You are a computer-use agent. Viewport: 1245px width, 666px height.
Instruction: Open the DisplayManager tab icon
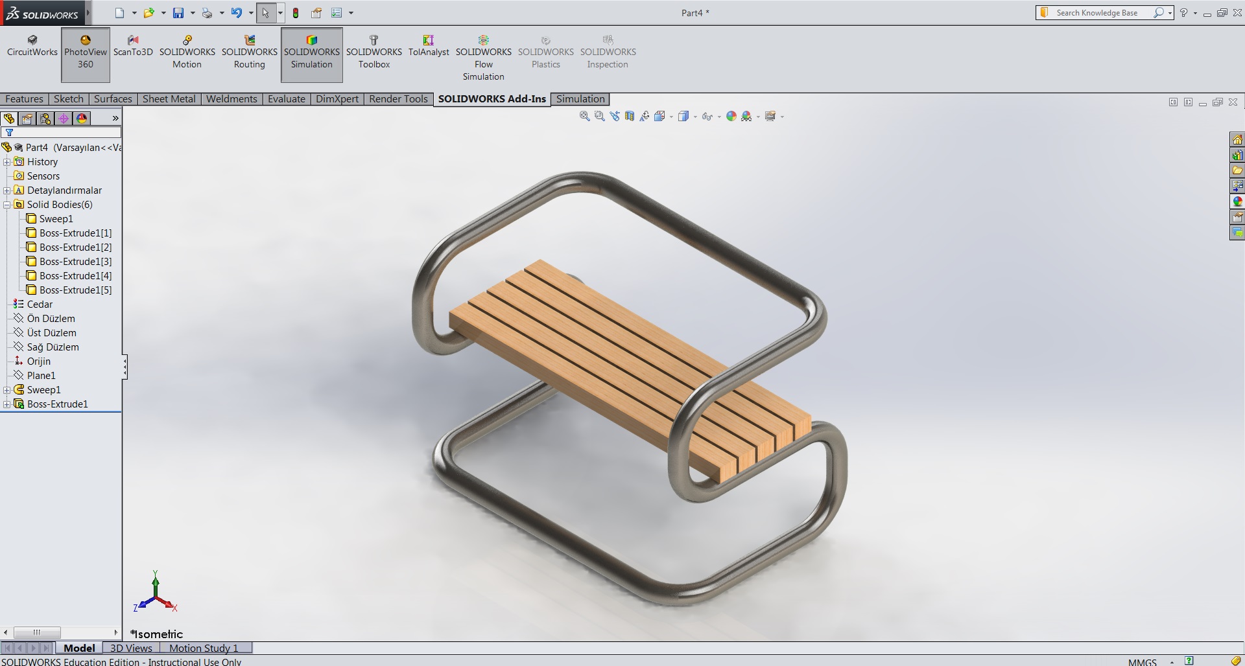pos(82,119)
